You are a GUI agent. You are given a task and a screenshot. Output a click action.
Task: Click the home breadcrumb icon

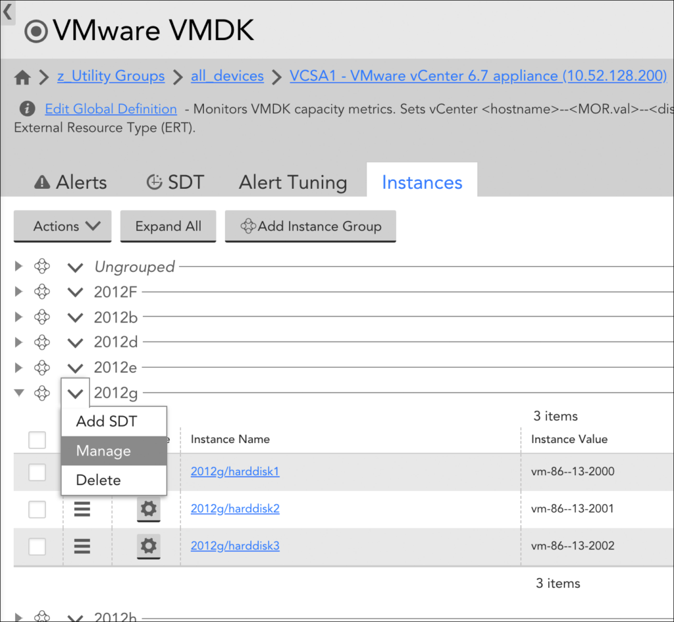[x=22, y=77]
